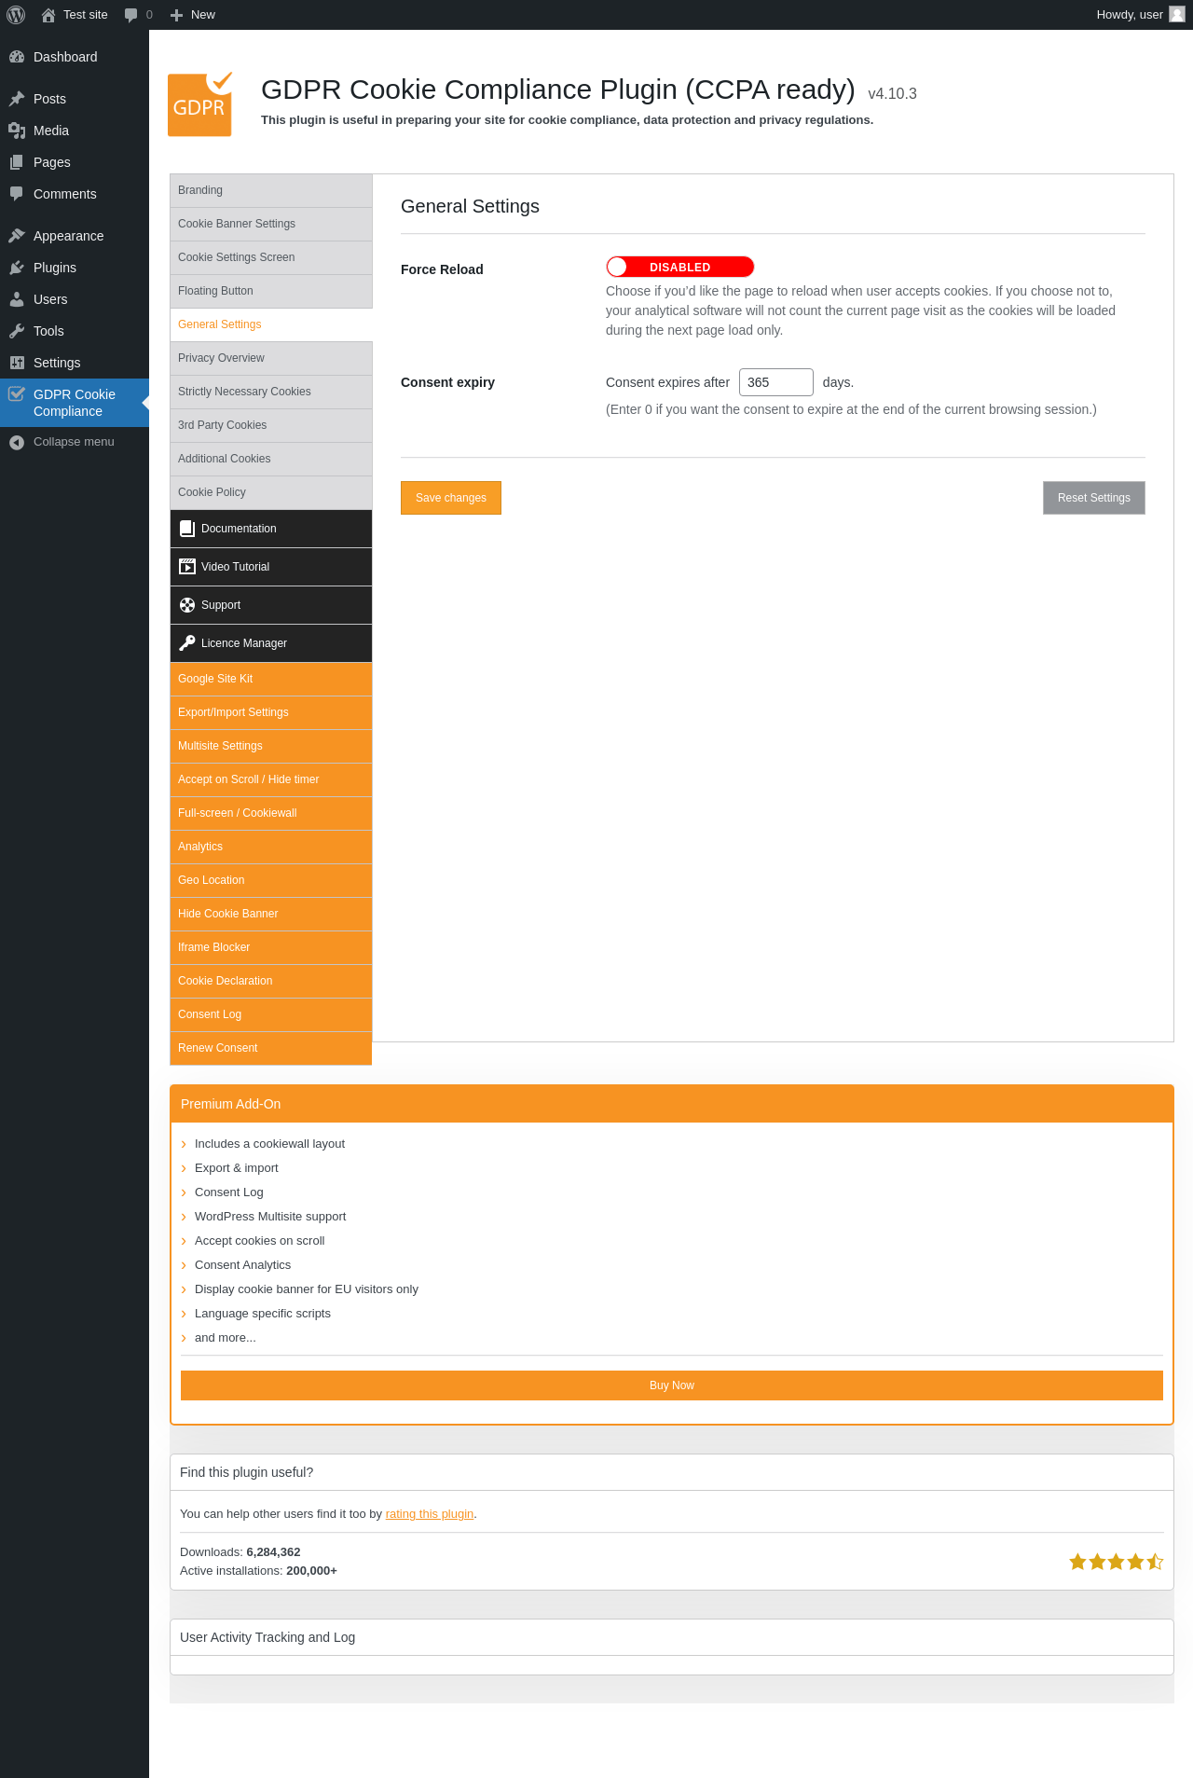Click the Media icon in sidebar
1193x1778 pixels.
coord(17,131)
